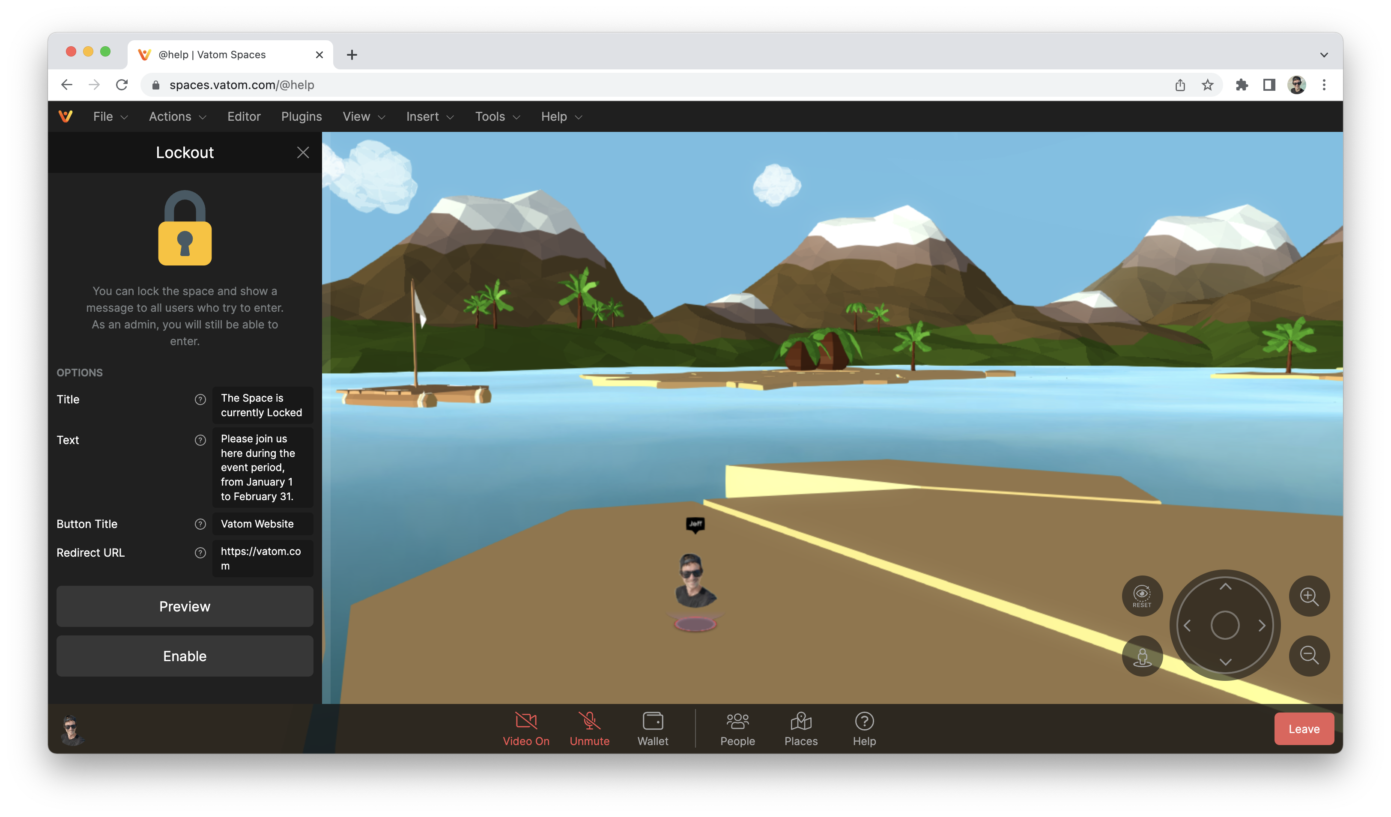This screenshot has height=817, width=1391.
Task: Select the @help | Vatom Spaces tab
Action: [x=230, y=55]
